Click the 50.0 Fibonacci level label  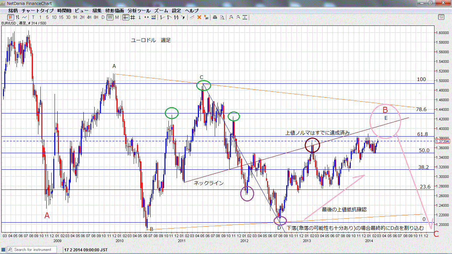coord(424,150)
